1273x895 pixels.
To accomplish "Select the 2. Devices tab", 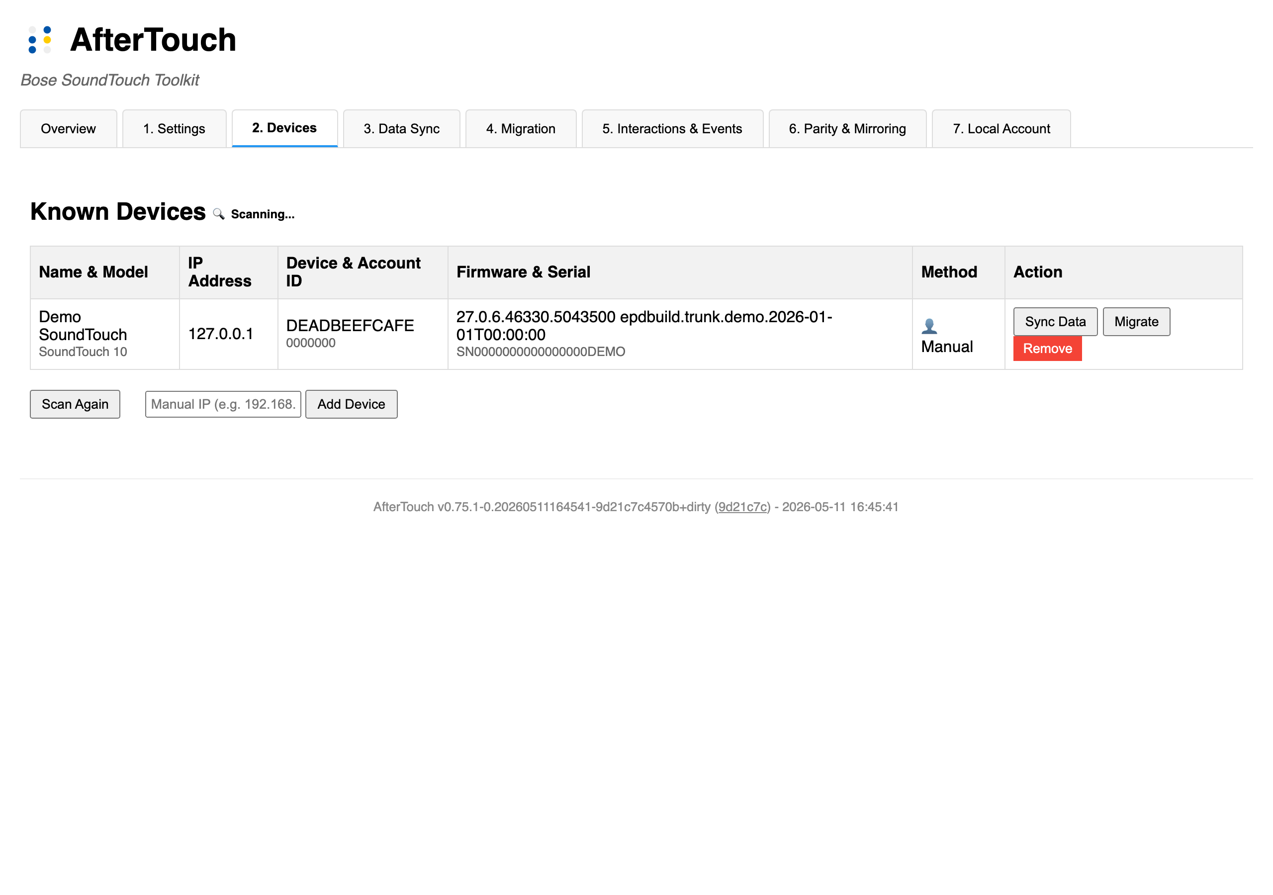I will pos(284,128).
